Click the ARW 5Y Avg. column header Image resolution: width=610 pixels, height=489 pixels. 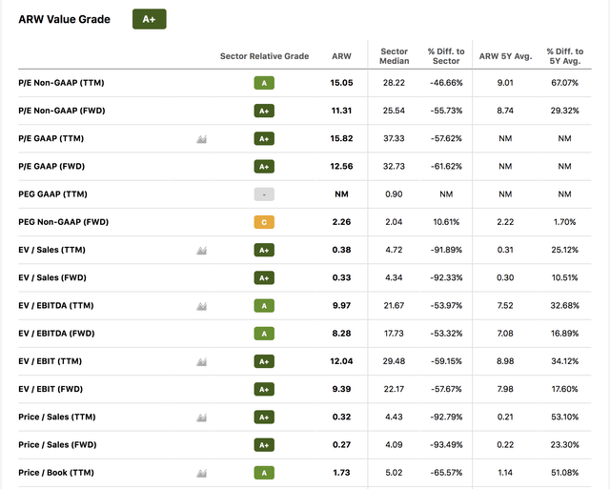point(505,56)
